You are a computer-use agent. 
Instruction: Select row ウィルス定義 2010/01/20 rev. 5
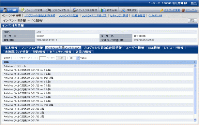(x=98, y=78)
